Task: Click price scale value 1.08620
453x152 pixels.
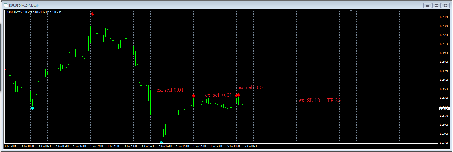Action: (x=444, y=80)
